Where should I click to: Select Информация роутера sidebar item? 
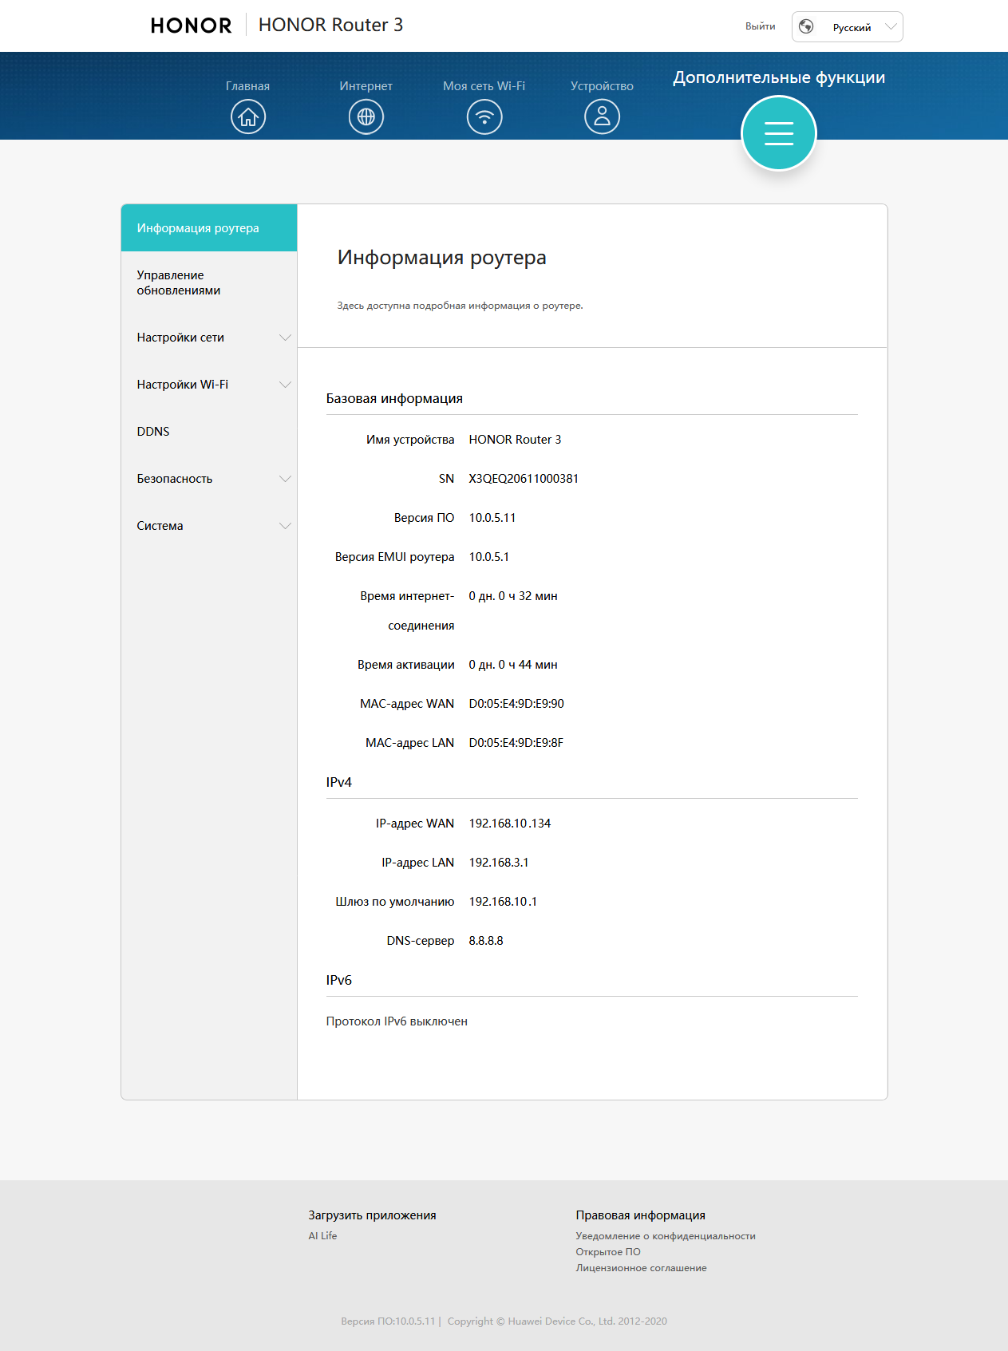(209, 228)
